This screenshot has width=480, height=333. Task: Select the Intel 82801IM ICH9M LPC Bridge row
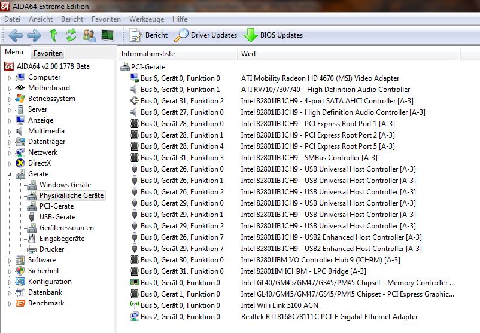point(303,271)
